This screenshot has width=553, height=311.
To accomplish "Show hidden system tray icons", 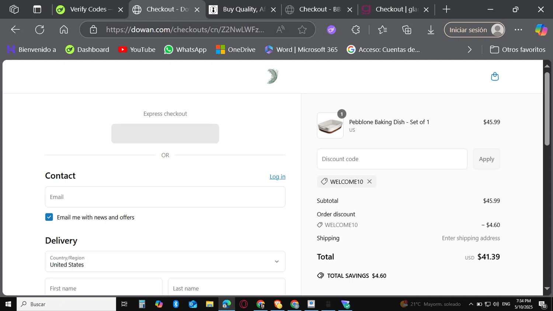I will click(471, 304).
